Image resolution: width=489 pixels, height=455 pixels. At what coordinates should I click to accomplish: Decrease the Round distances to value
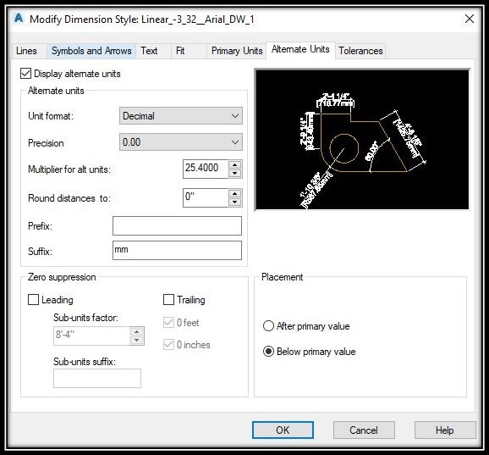pyautogui.click(x=235, y=202)
